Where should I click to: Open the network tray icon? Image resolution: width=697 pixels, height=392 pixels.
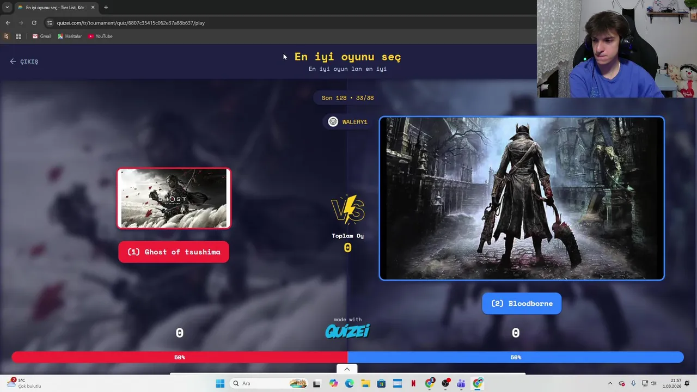click(x=645, y=383)
